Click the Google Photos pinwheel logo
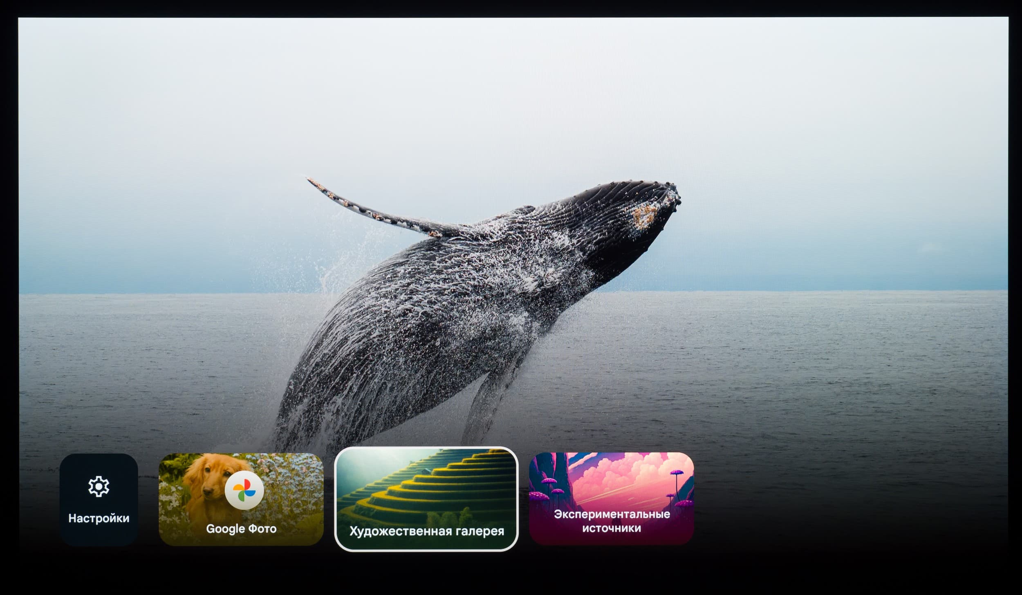The image size is (1022, 595). click(x=244, y=489)
